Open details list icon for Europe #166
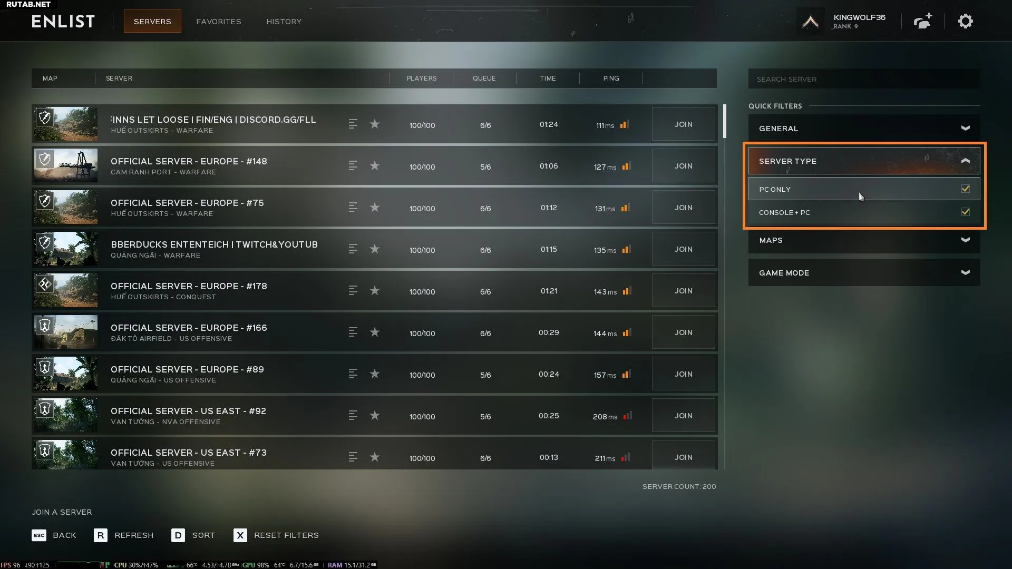1012x569 pixels. click(353, 332)
